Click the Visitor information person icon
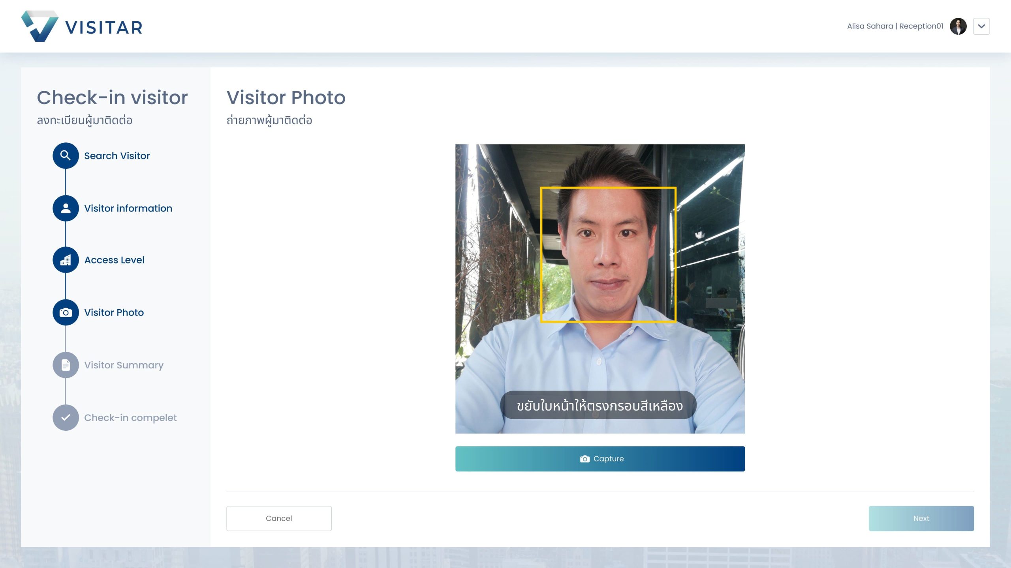 66,208
